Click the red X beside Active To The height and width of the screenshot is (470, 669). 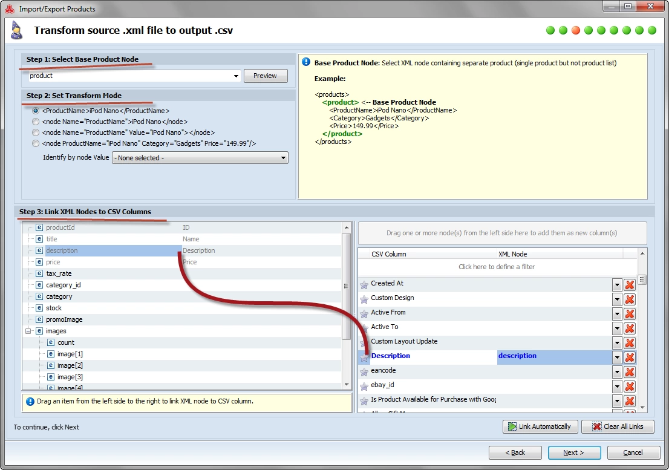629,328
